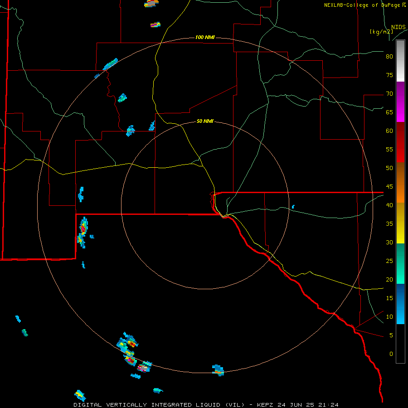
Task: Click the 70 value on the VIL scale
Action: (389, 94)
